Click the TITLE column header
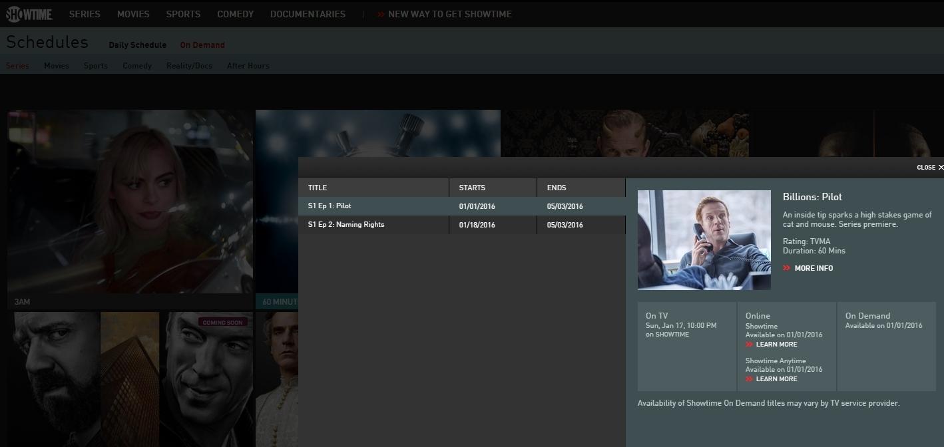 (x=373, y=188)
